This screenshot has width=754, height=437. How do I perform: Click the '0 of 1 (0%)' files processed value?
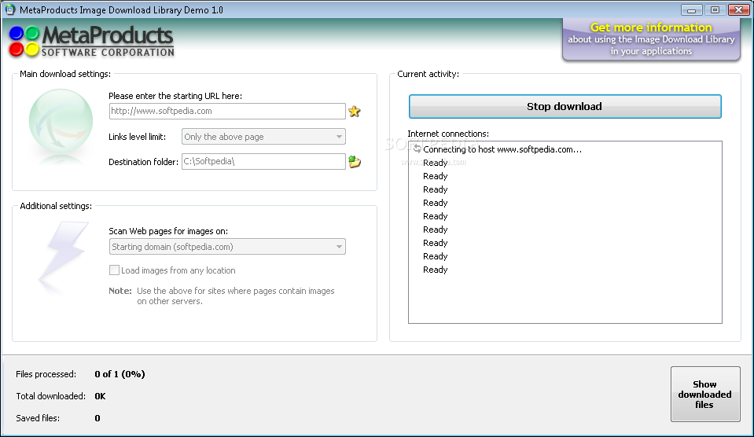coord(120,374)
